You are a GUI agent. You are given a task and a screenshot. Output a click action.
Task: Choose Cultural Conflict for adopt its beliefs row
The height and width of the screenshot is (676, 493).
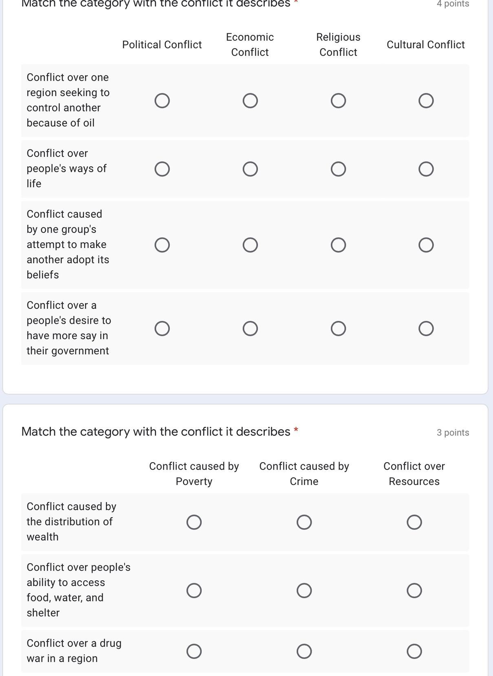click(426, 245)
